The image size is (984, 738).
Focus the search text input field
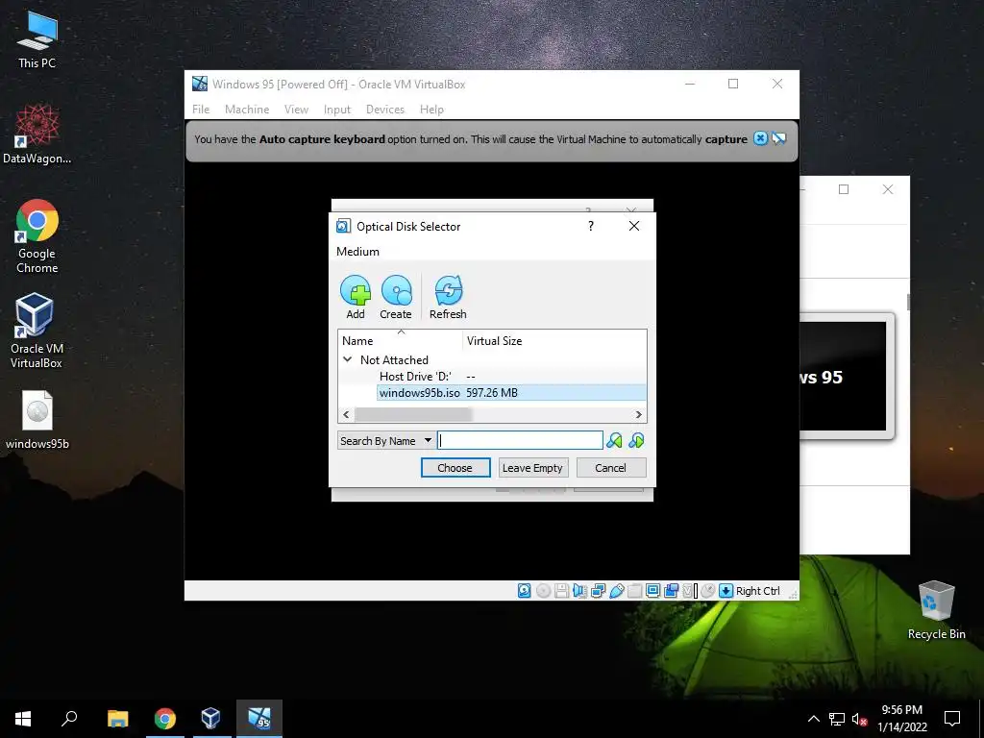(x=520, y=440)
